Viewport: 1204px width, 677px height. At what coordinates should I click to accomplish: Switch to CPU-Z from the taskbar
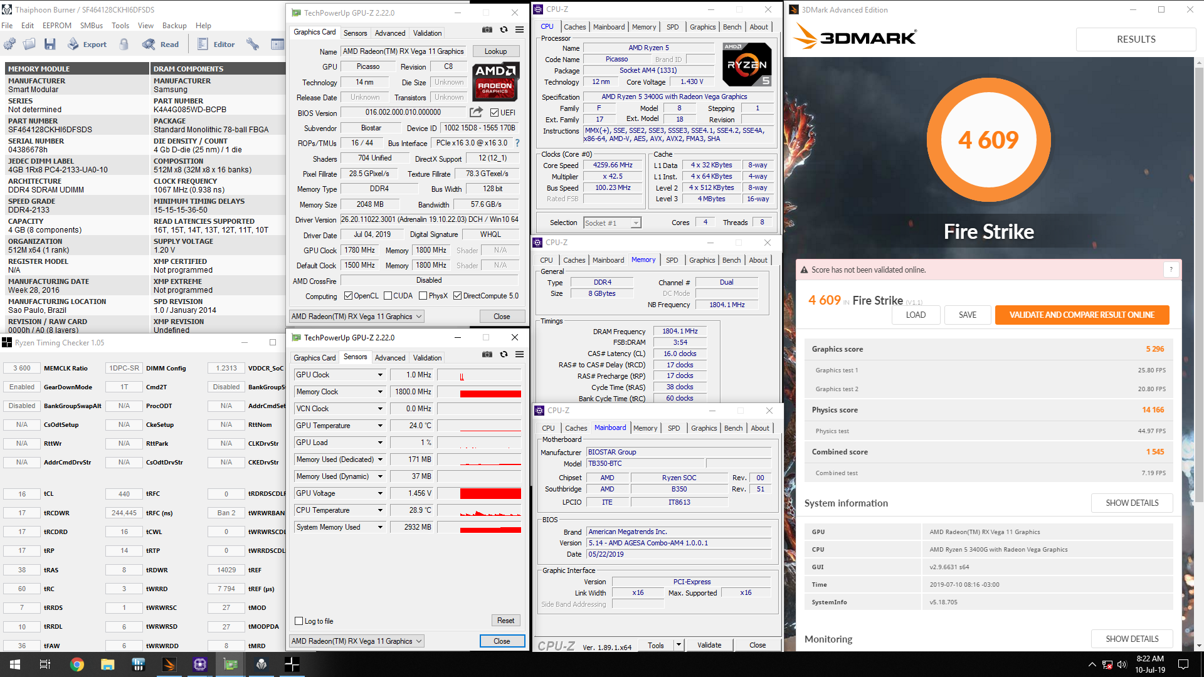coord(200,664)
